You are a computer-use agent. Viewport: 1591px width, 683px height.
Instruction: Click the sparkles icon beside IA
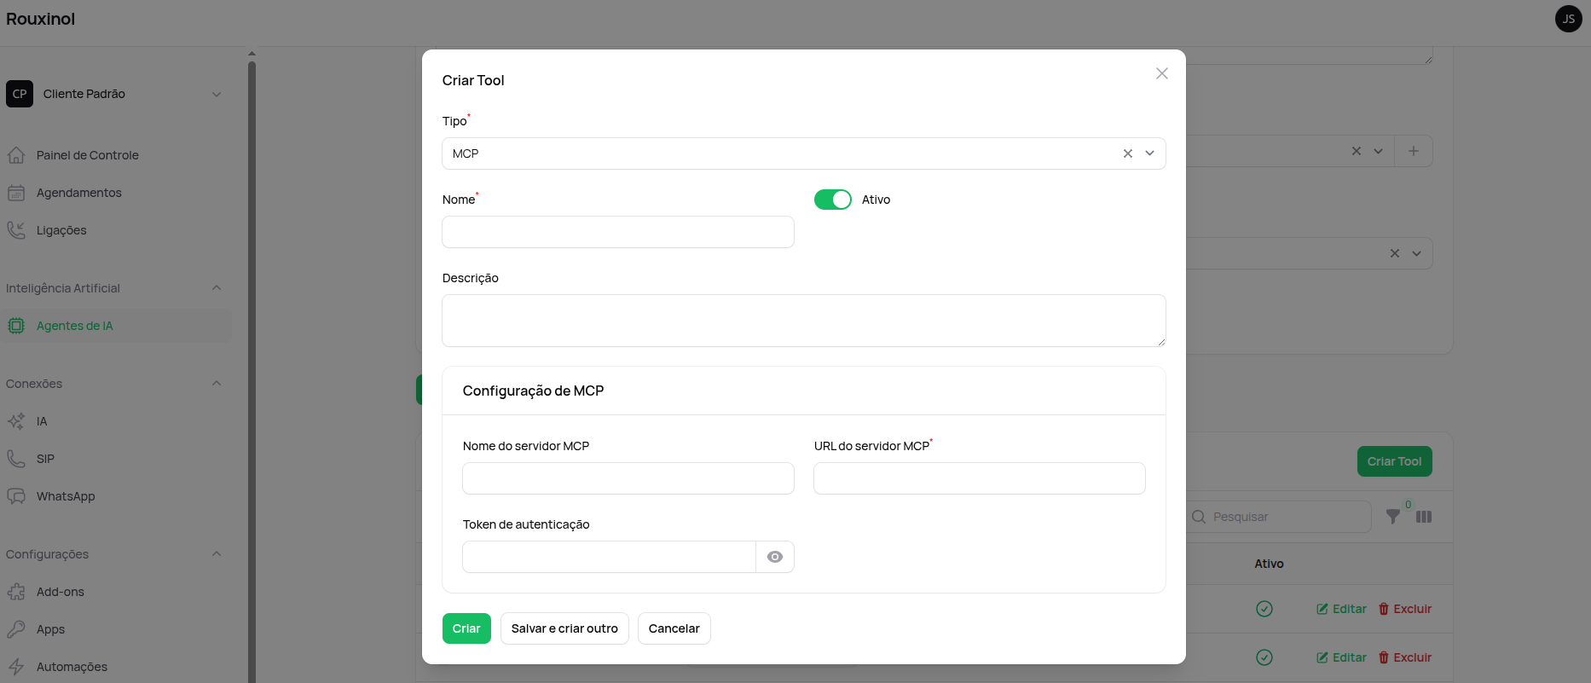coord(16,421)
